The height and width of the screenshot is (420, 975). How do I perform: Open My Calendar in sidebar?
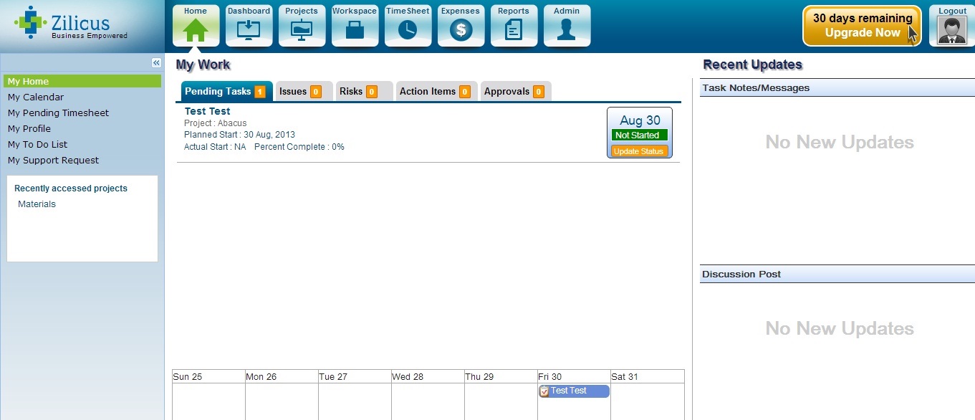pyautogui.click(x=36, y=97)
